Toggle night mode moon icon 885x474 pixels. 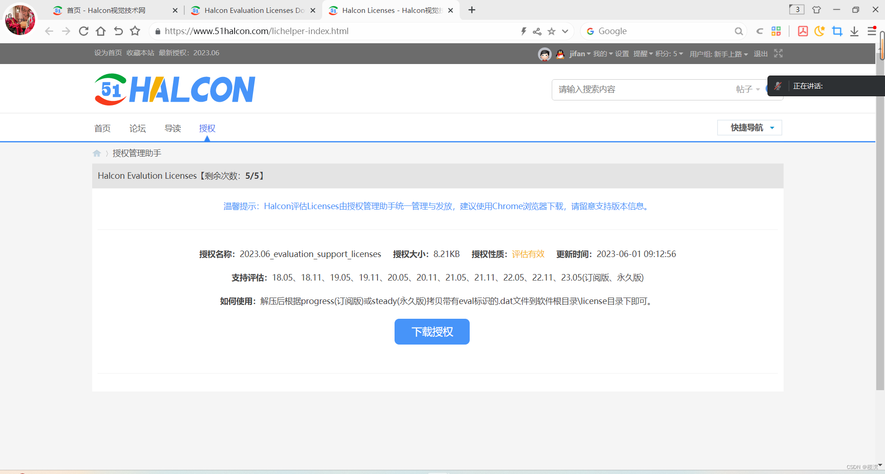click(x=820, y=31)
